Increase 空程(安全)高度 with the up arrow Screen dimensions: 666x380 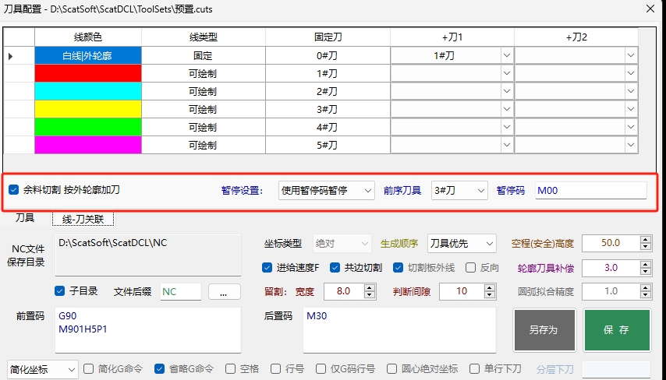pos(645,240)
